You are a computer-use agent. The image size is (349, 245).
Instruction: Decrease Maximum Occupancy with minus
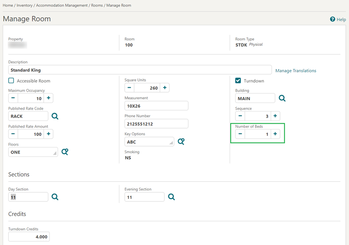(x=13, y=98)
